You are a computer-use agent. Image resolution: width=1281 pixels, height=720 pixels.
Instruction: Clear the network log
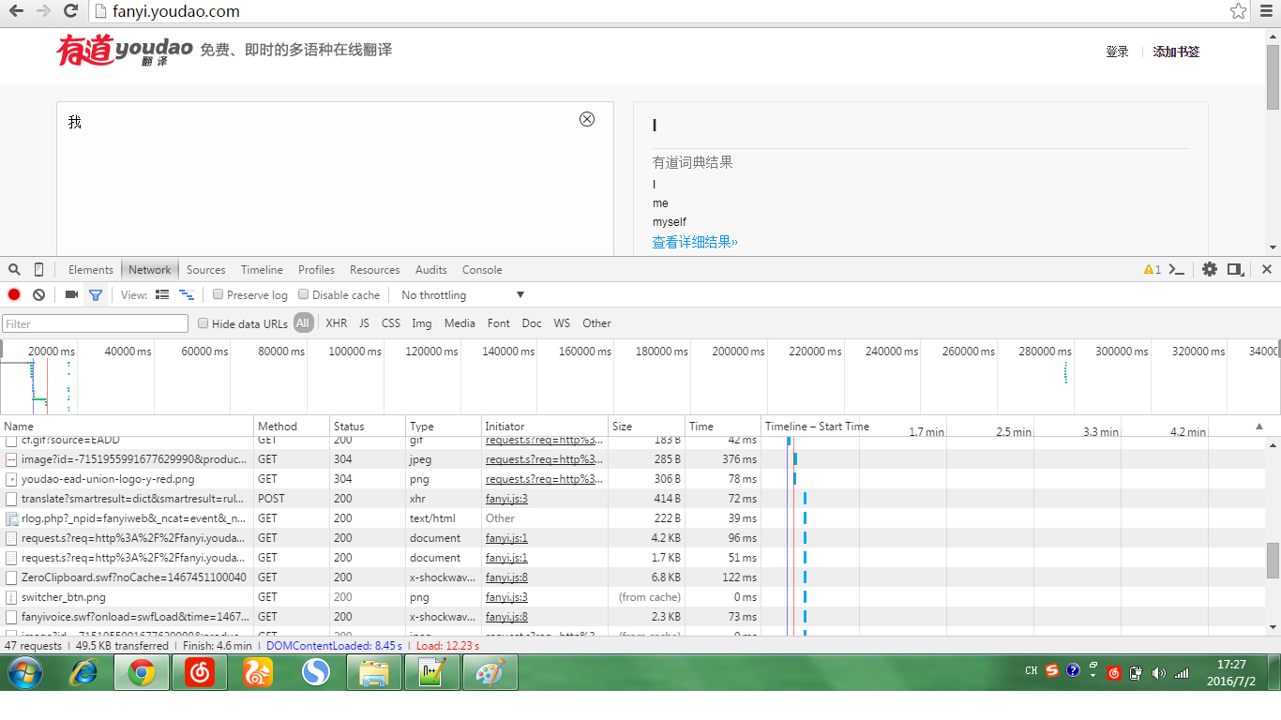(38, 294)
